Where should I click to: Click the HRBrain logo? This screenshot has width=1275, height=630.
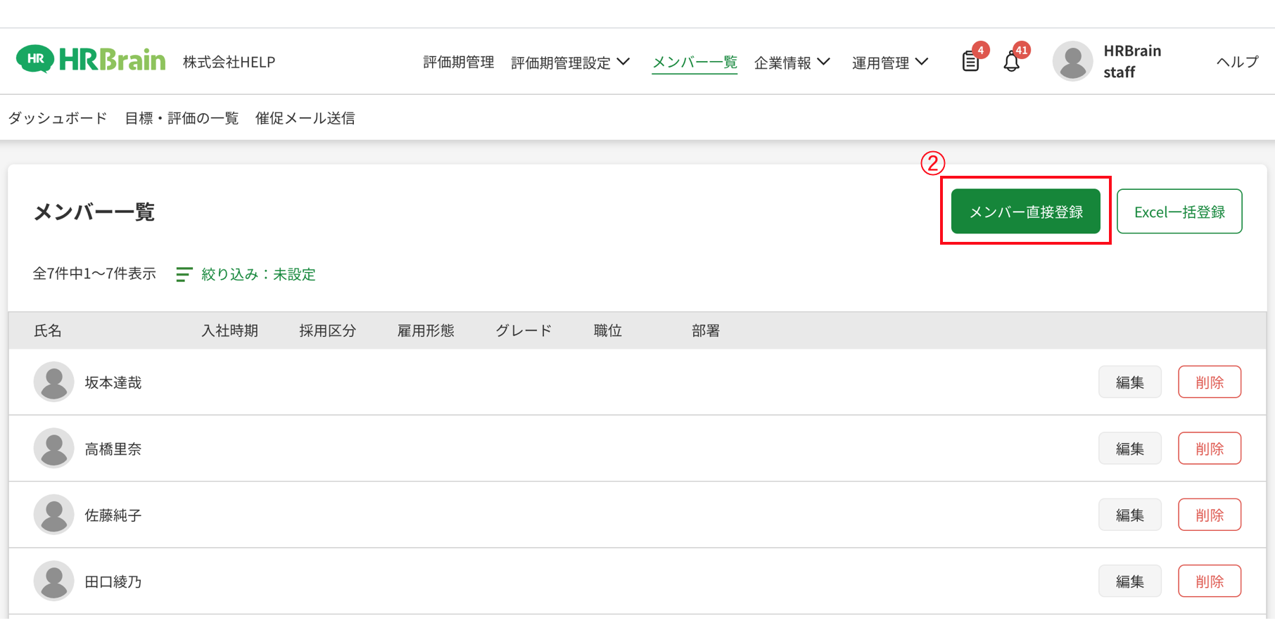click(91, 60)
